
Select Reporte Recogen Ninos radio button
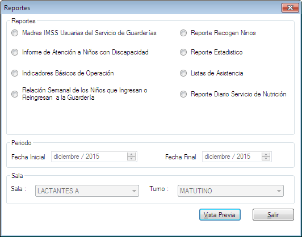coord(183,33)
